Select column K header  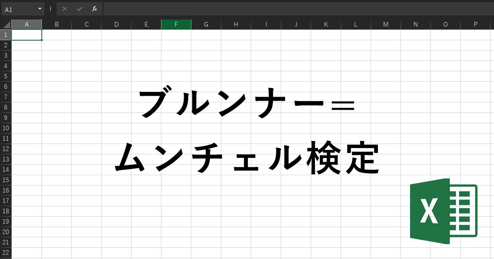pyautogui.click(x=326, y=25)
